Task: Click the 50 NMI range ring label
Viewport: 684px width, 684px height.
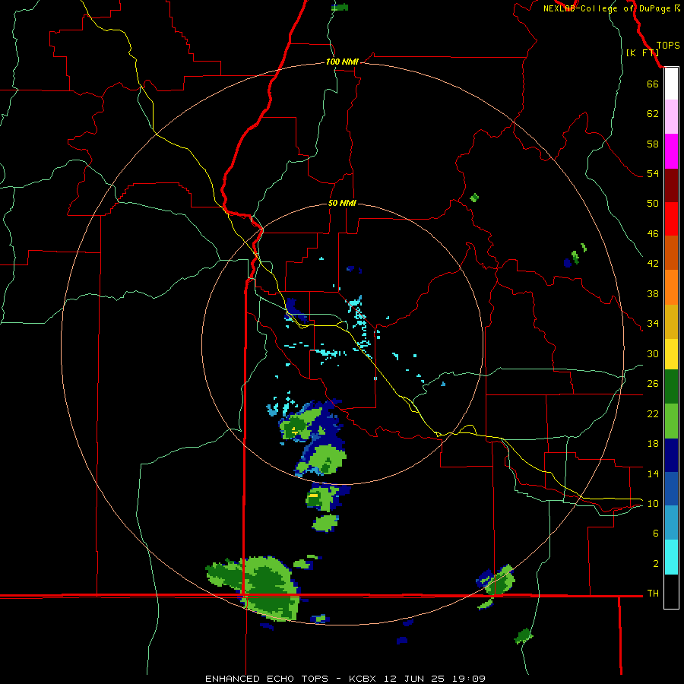Action: tap(342, 203)
